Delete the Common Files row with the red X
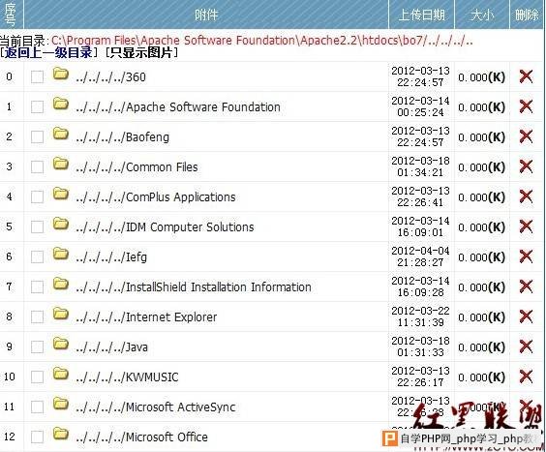546x452 pixels. pos(526,166)
